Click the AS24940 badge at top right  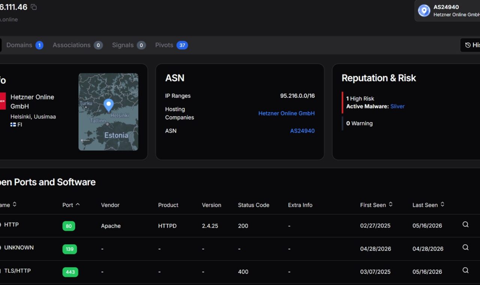448,10
